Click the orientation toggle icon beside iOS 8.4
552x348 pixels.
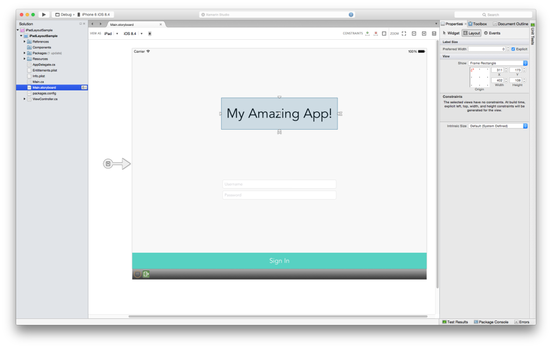[x=150, y=33]
